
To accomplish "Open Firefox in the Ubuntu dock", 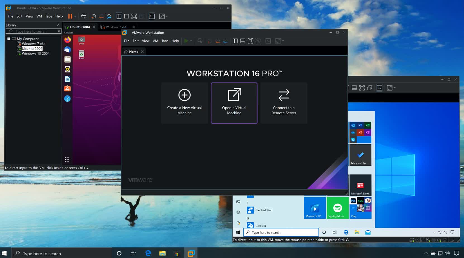I will click(67, 40).
